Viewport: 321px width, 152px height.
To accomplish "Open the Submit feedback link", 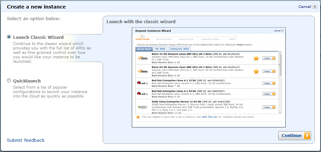I will [26, 140].
